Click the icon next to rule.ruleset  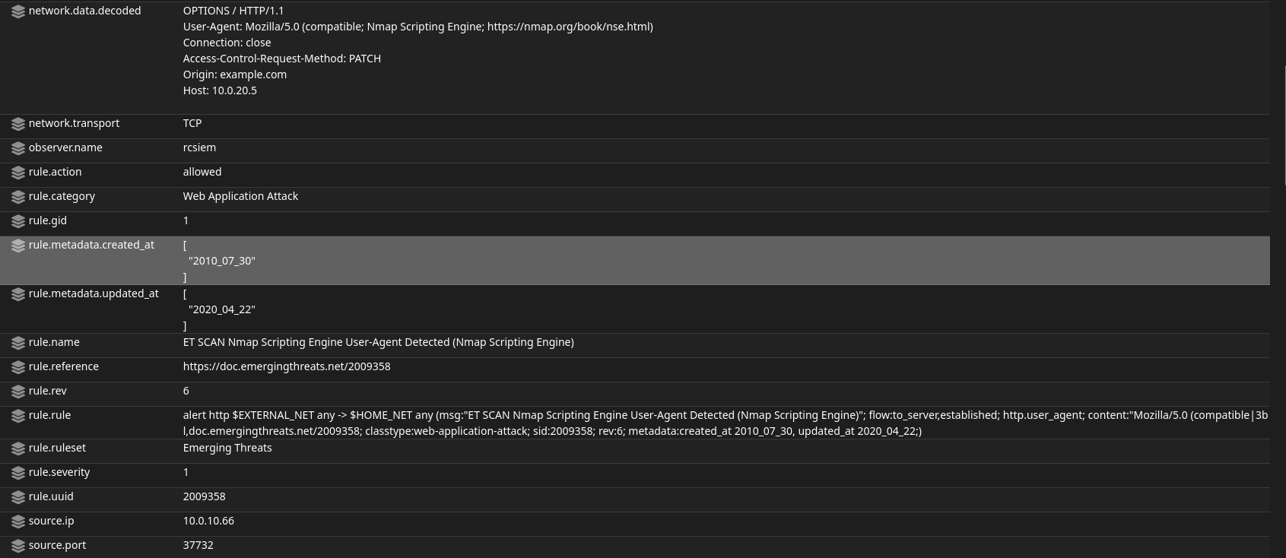coord(18,449)
